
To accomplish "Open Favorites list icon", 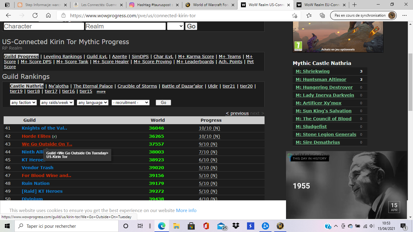I will pyautogui.click(x=309, y=15).
